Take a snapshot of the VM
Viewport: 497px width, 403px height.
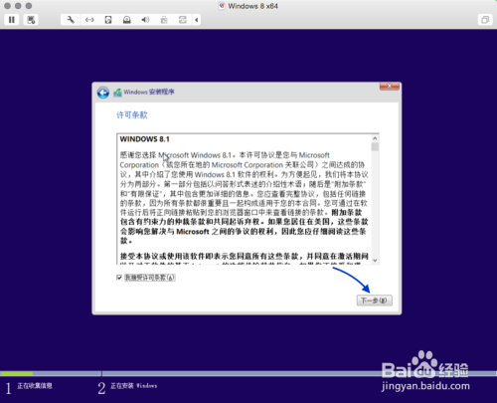coord(31,20)
